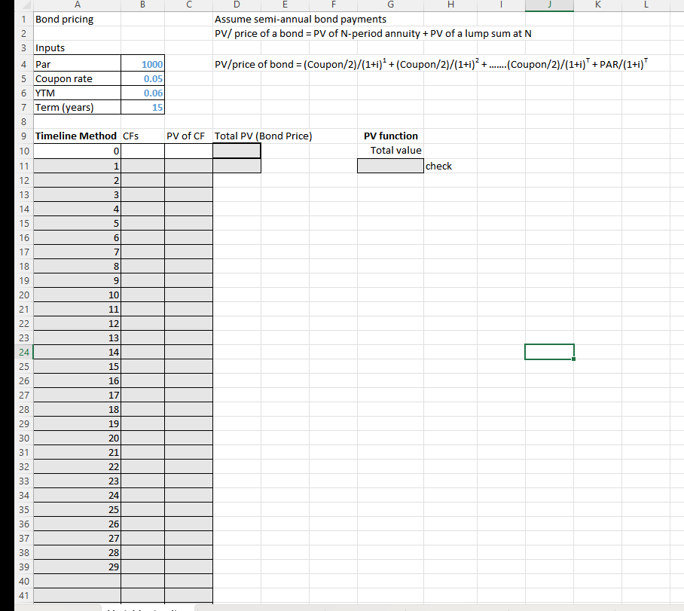The height and width of the screenshot is (611, 684).
Task: Select row 7 header
Action: point(23,107)
